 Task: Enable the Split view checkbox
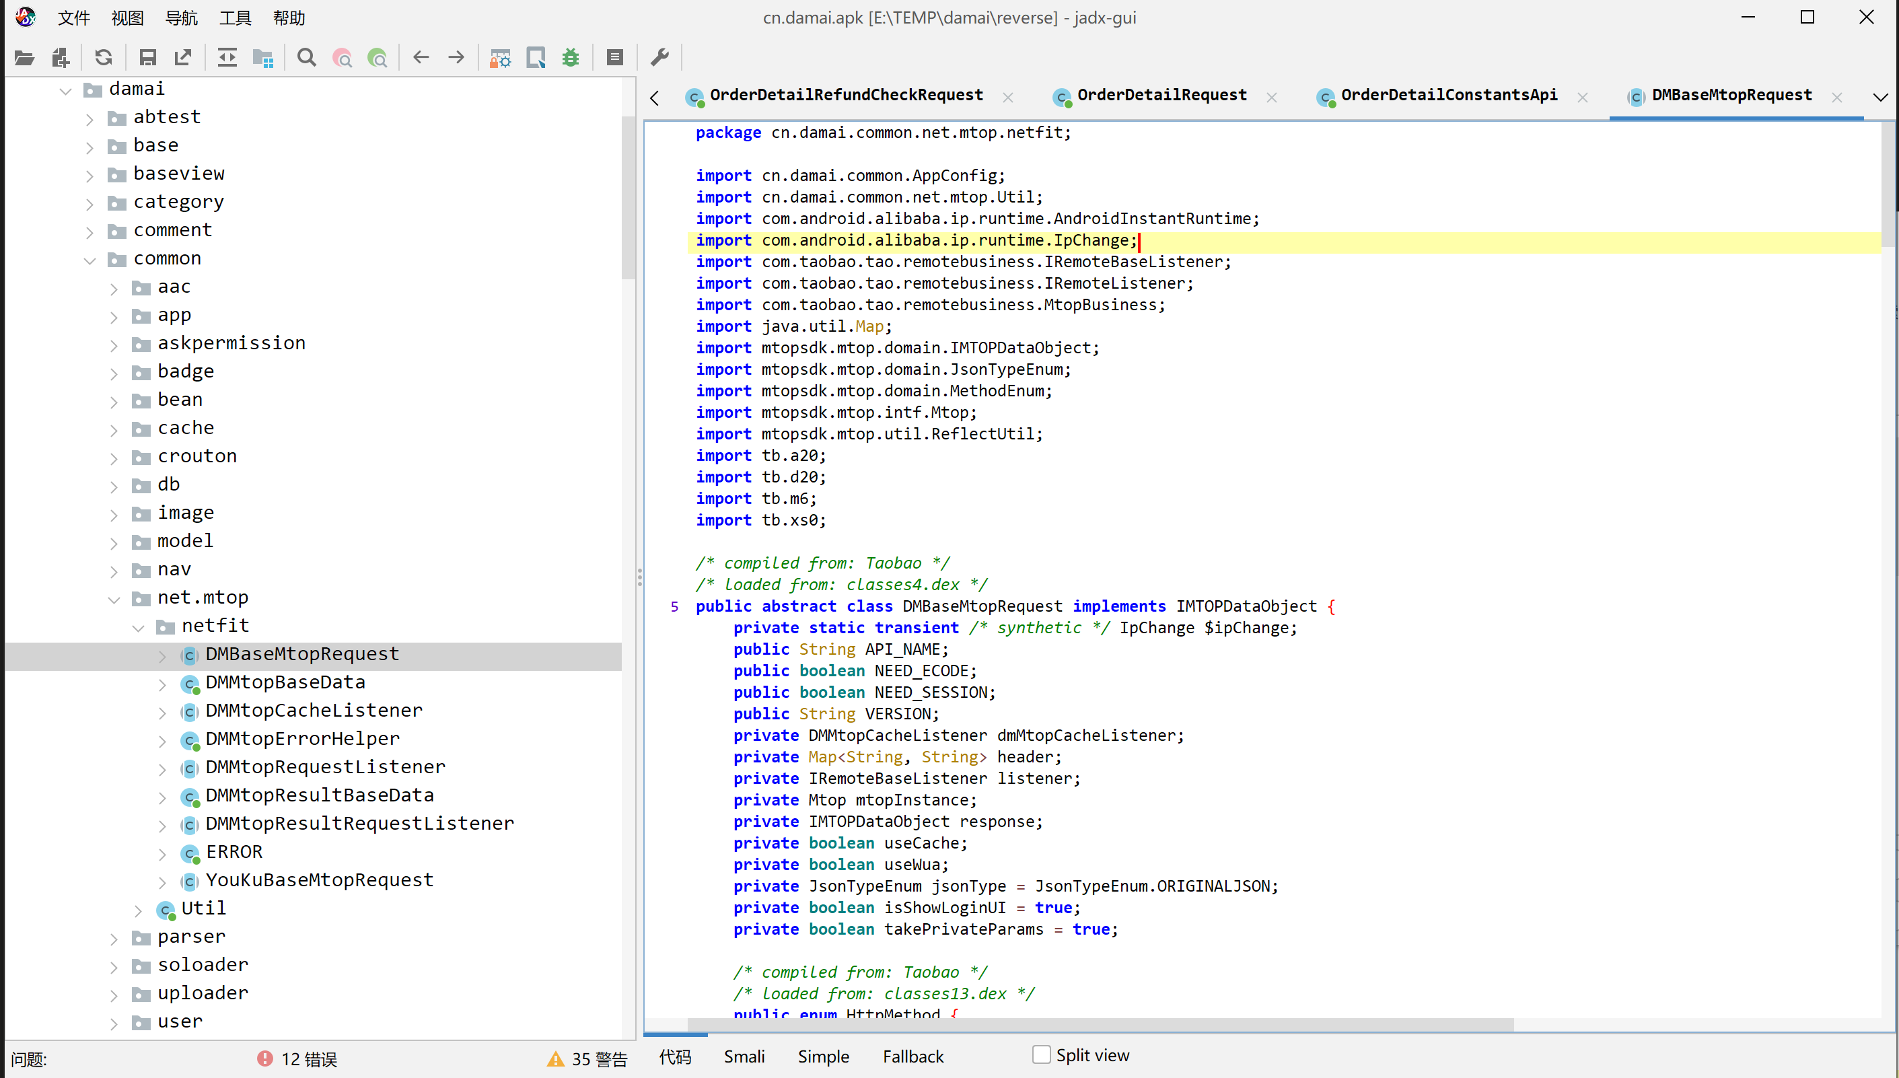(1041, 1054)
